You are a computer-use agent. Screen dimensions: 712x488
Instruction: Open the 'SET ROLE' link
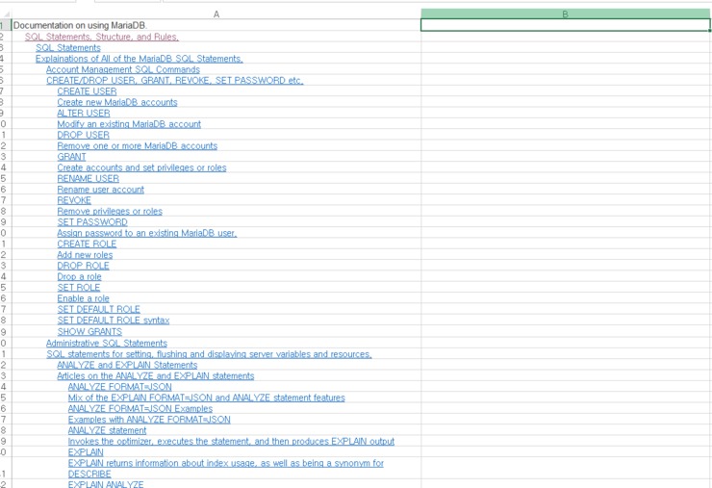click(x=79, y=288)
